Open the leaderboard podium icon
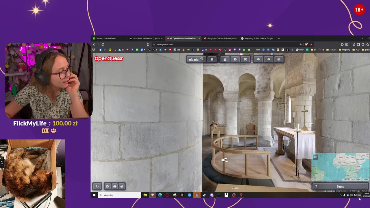The height and width of the screenshot is (208, 370). (x=225, y=59)
